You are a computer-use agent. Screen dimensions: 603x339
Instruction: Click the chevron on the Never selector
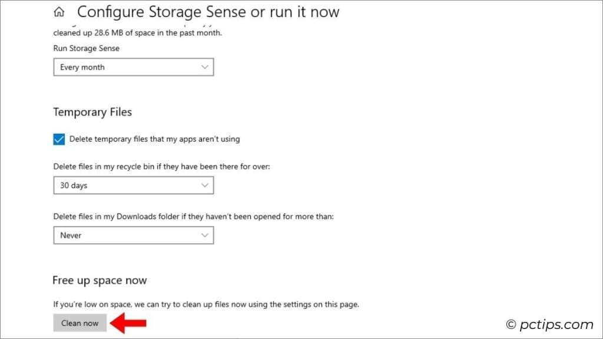point(206,235)
